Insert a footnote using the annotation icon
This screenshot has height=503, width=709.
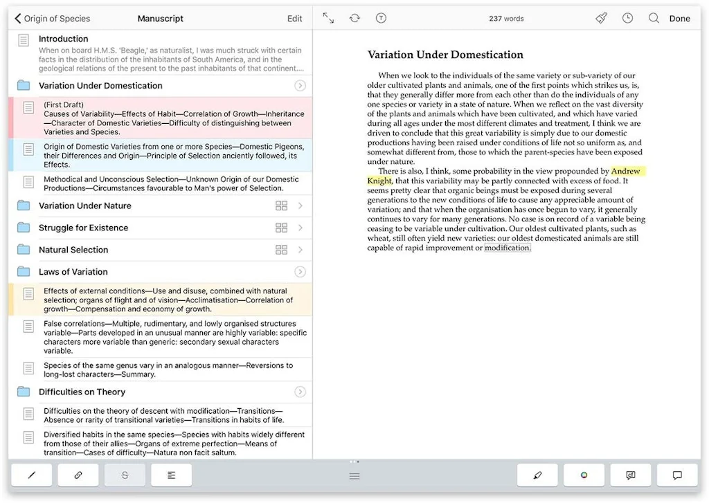[x=630, y=475]
